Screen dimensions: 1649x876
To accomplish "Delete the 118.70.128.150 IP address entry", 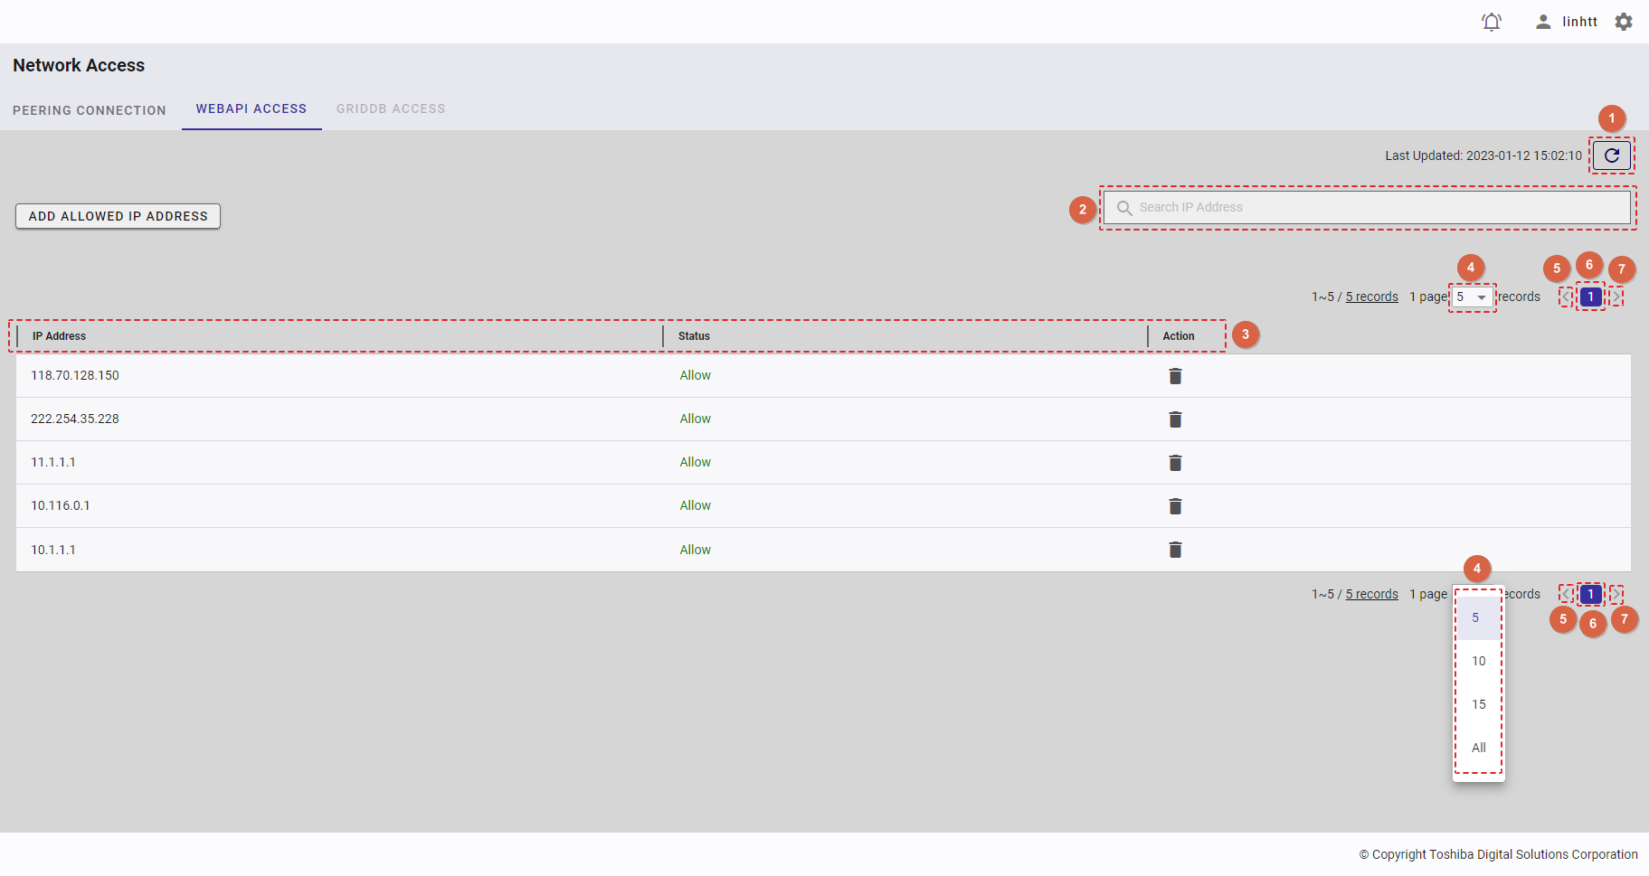I will pos(1175,376).
